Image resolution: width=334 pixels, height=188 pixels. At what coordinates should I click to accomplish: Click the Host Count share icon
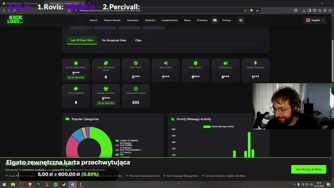166,63
